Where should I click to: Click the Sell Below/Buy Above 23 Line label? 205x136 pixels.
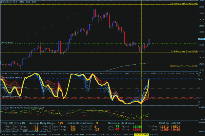[x=14, y=96]
